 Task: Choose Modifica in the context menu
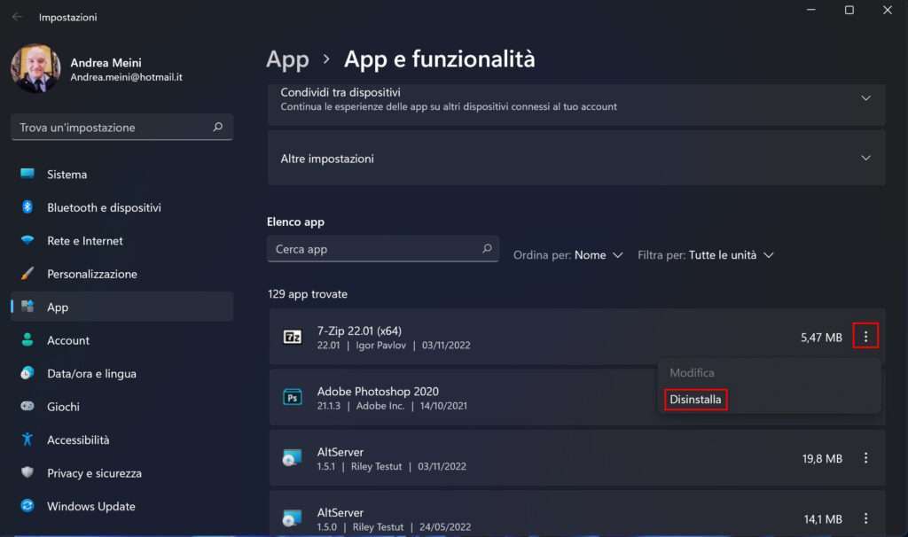(692, 373)
